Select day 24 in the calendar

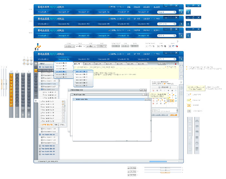[x=172, y=100]
